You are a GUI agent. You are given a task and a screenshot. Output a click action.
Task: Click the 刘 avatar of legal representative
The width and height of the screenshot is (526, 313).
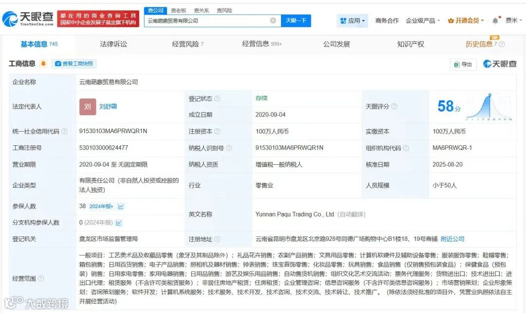[x=88, y=107]
